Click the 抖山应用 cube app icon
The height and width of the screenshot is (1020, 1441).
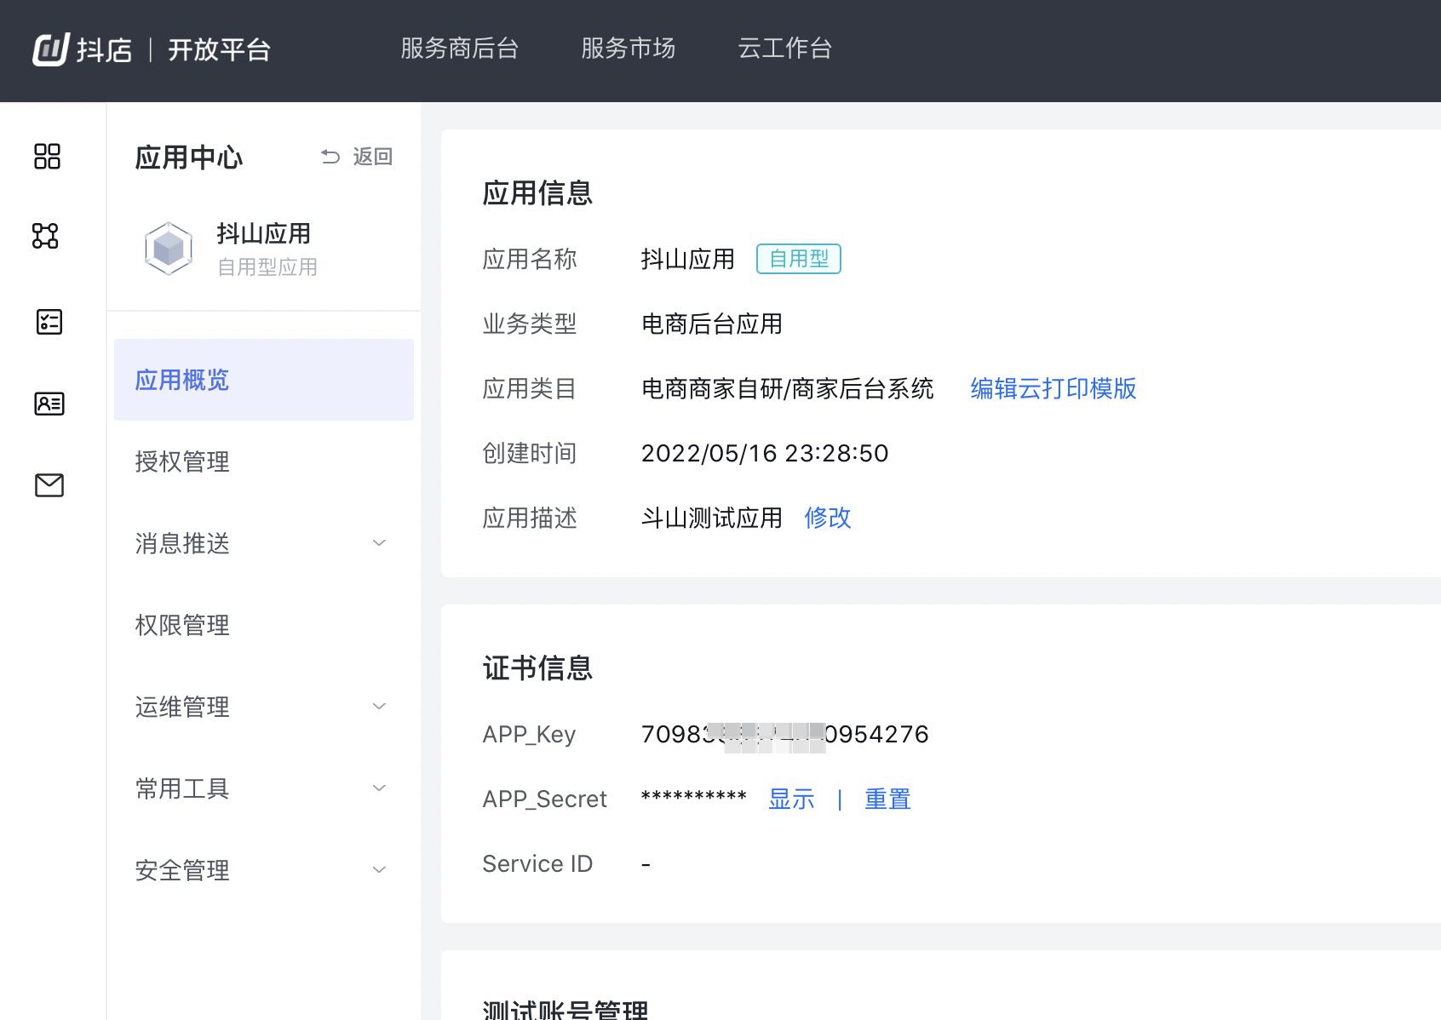click(x=169, y=249)
